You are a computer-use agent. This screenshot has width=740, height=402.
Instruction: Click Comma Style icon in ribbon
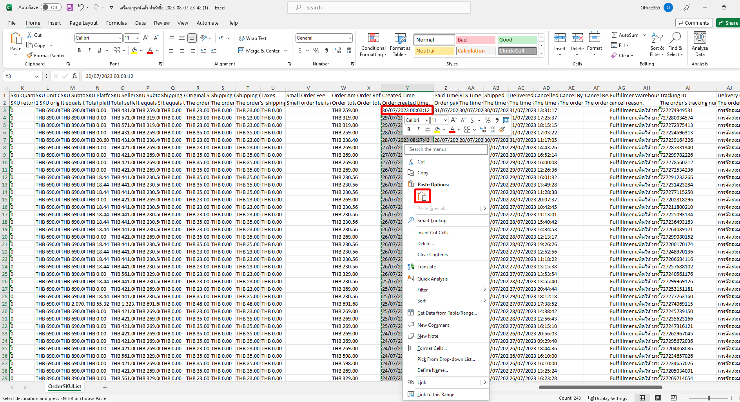click(326, 51)
